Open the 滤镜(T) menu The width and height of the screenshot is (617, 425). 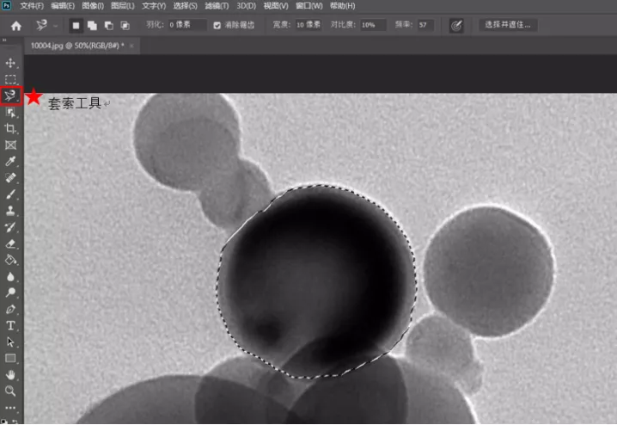pos(217,6)
